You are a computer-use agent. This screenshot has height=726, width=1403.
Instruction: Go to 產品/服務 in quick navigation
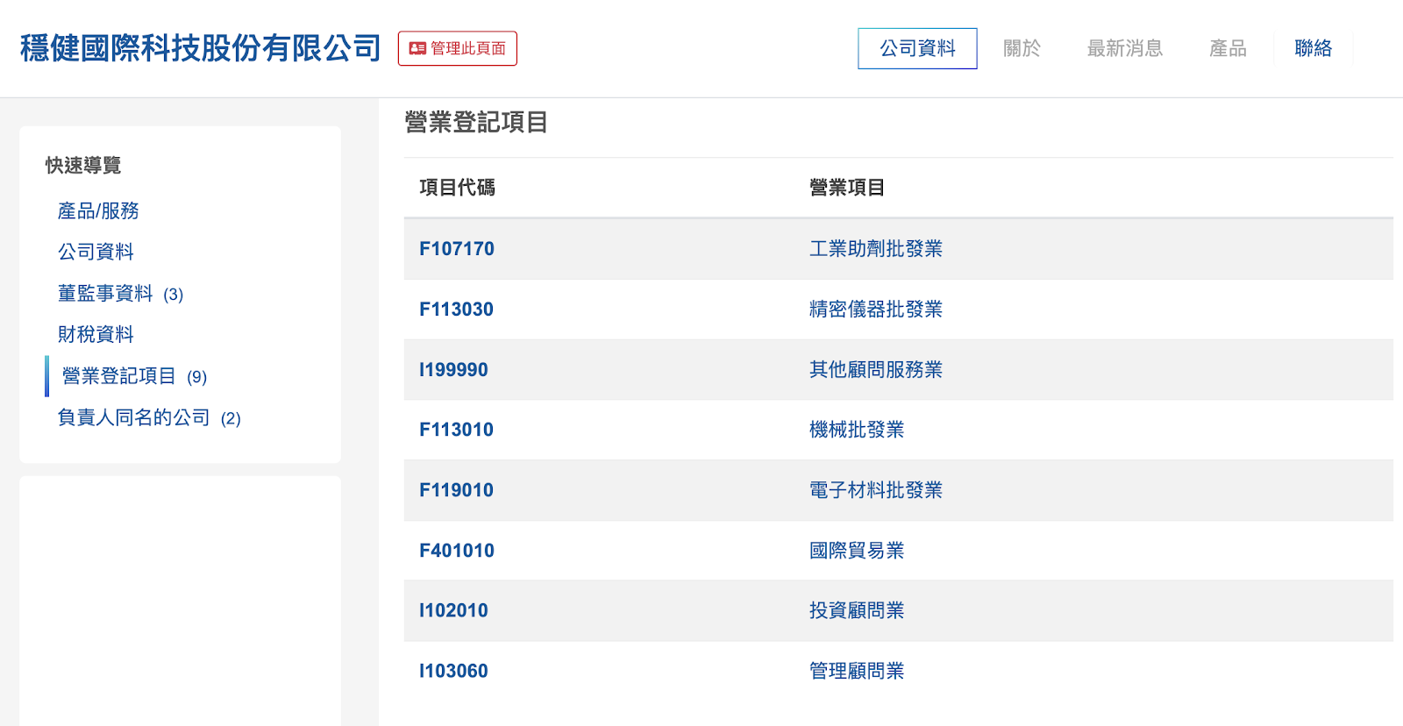(98, 210)
